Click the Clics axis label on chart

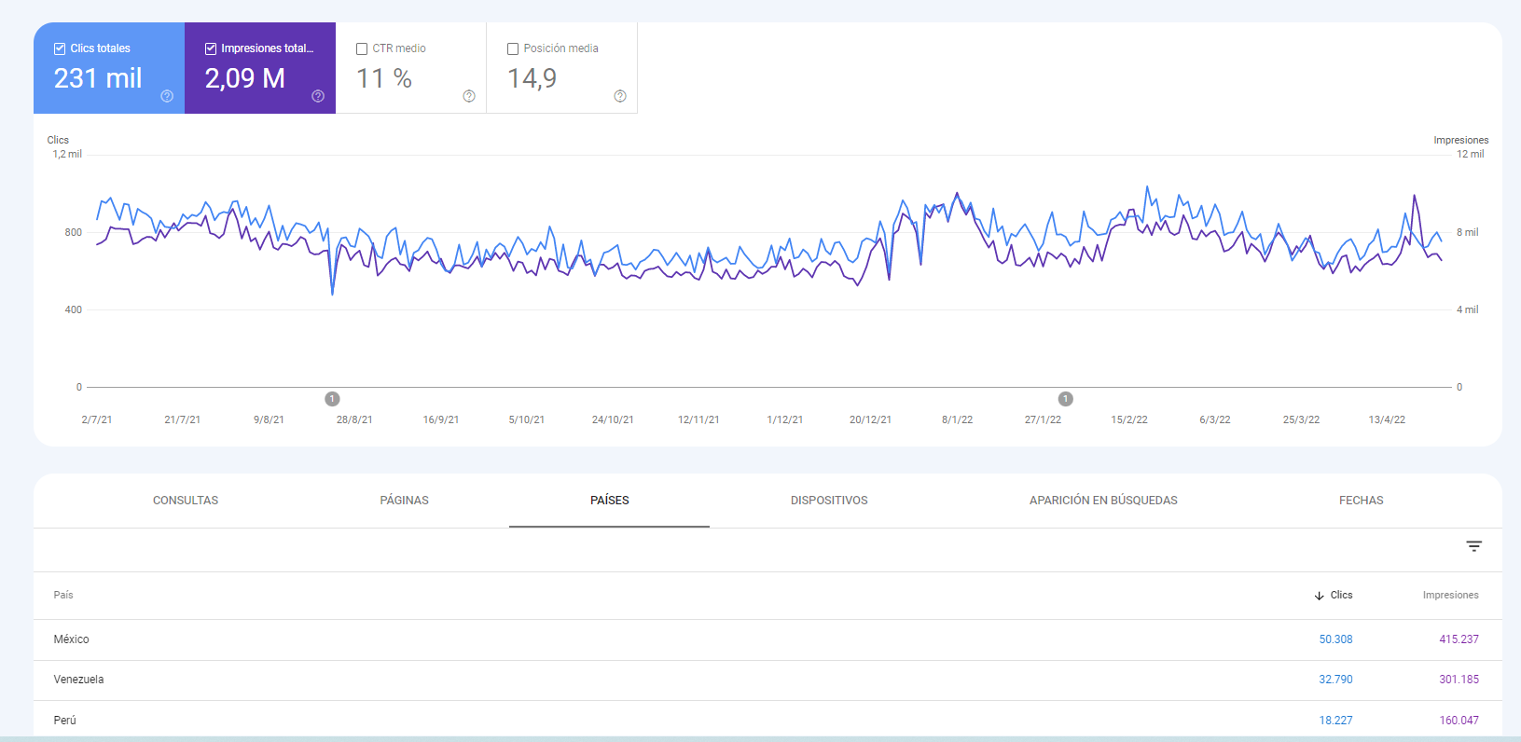(x=58, y=140)
